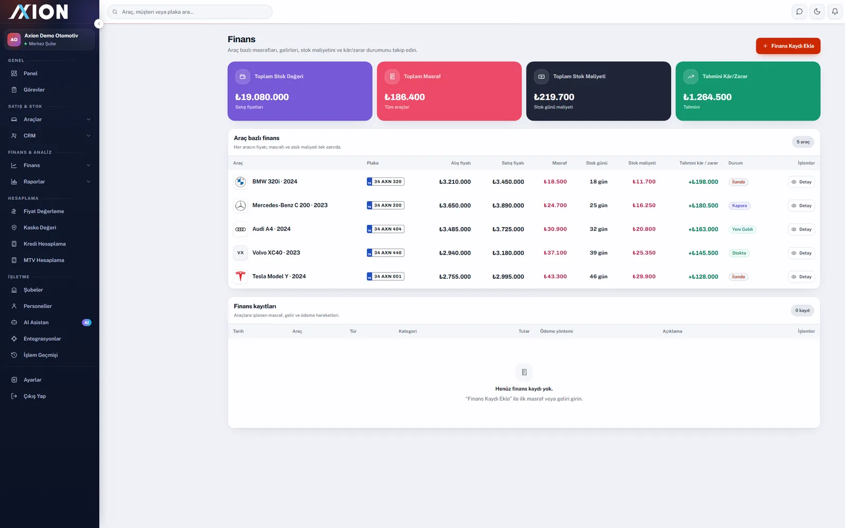Viewport: 845px width, 528px height.
Task: Click the Finans Kaydı Ekle button
Action: tap(788, 46)
